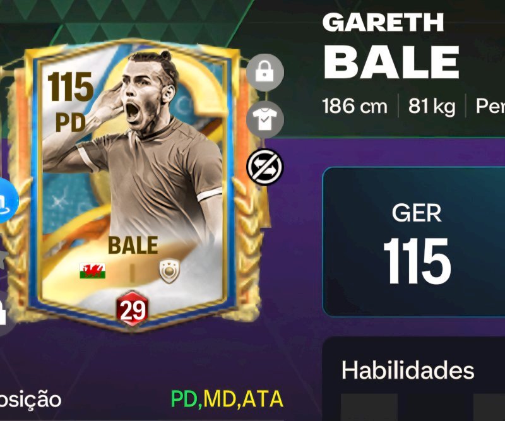Select the green PD position
Screen dimensions: 505x421
[x=184, y=400]
